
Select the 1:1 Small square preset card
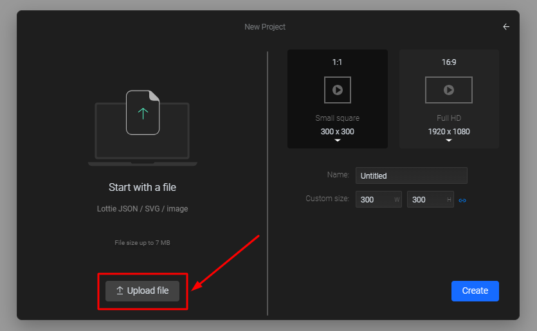(x=338, y=99)
